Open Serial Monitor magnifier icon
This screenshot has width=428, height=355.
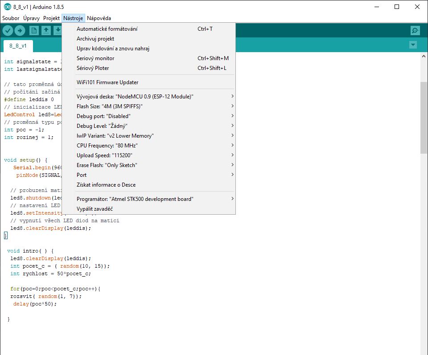[415, 30]
